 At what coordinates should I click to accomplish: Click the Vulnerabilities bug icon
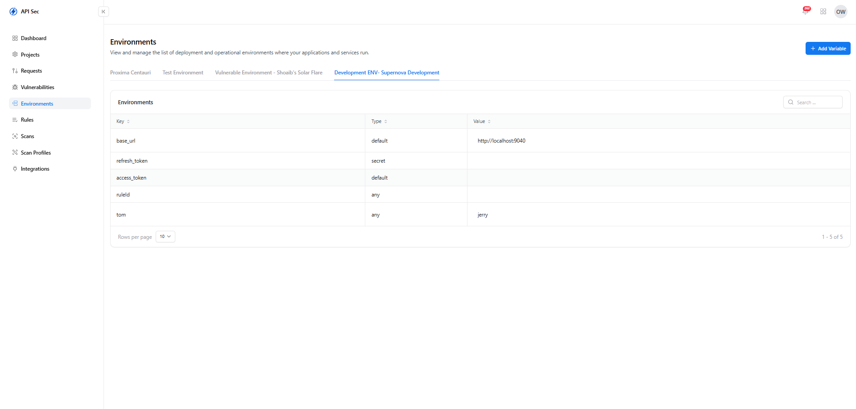point(15,87)
